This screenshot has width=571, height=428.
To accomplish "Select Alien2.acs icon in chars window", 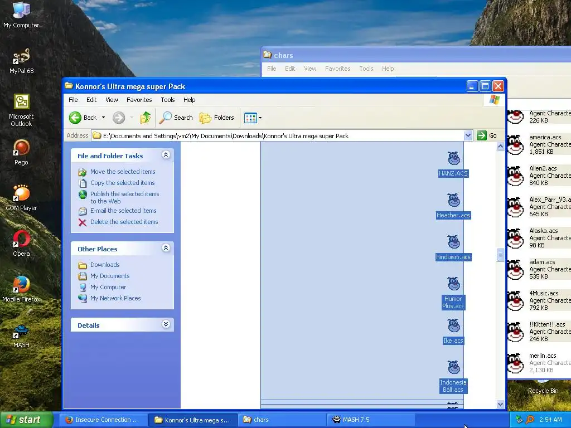I will click(x=516, y=176).
